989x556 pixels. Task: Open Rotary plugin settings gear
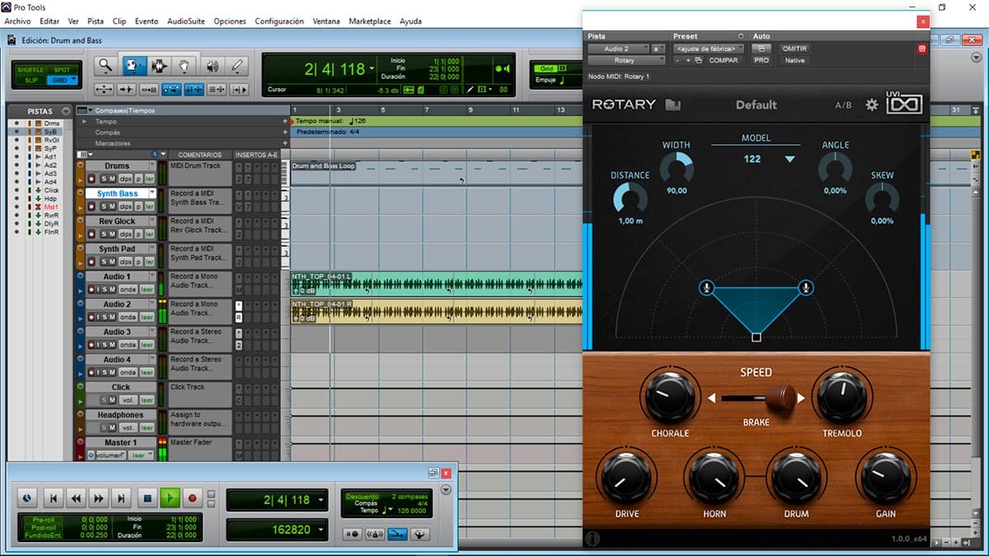click(x=871, y=105)
